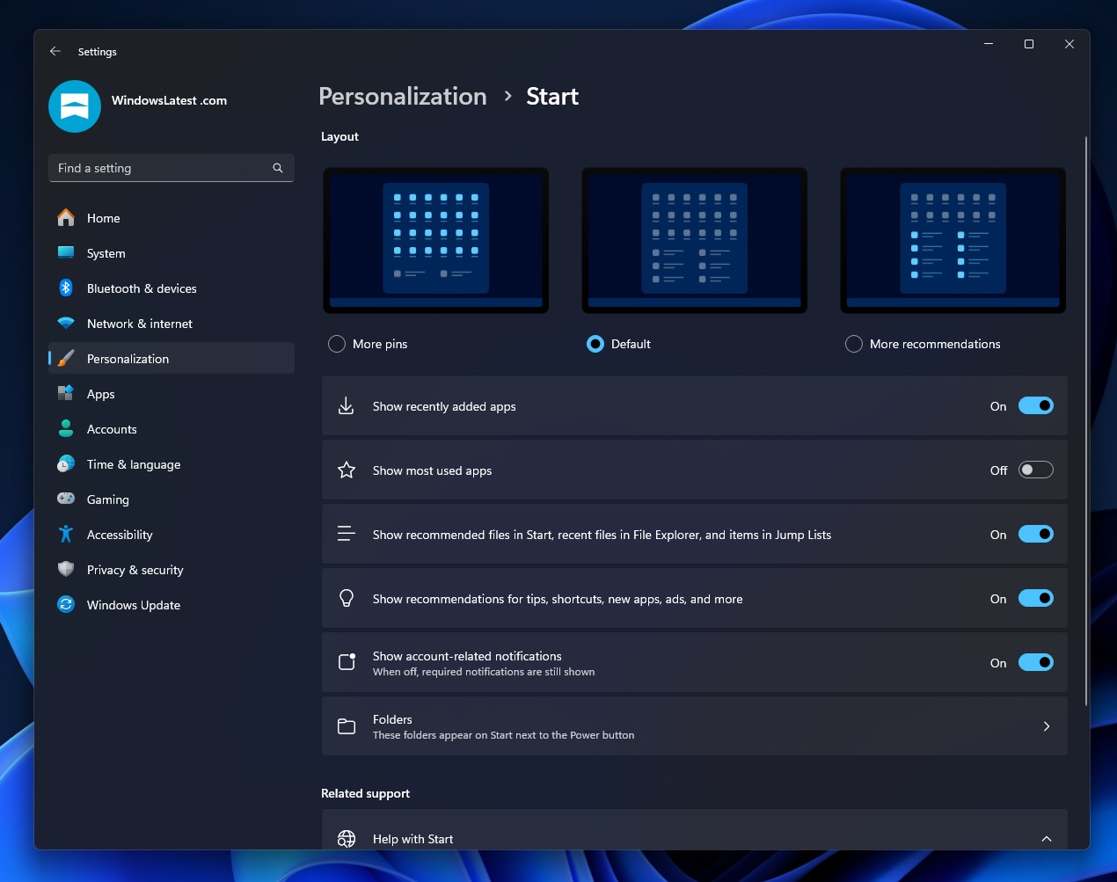Click the account notifications badge icon
The image size is (1117, 882).
coord(347,662)
